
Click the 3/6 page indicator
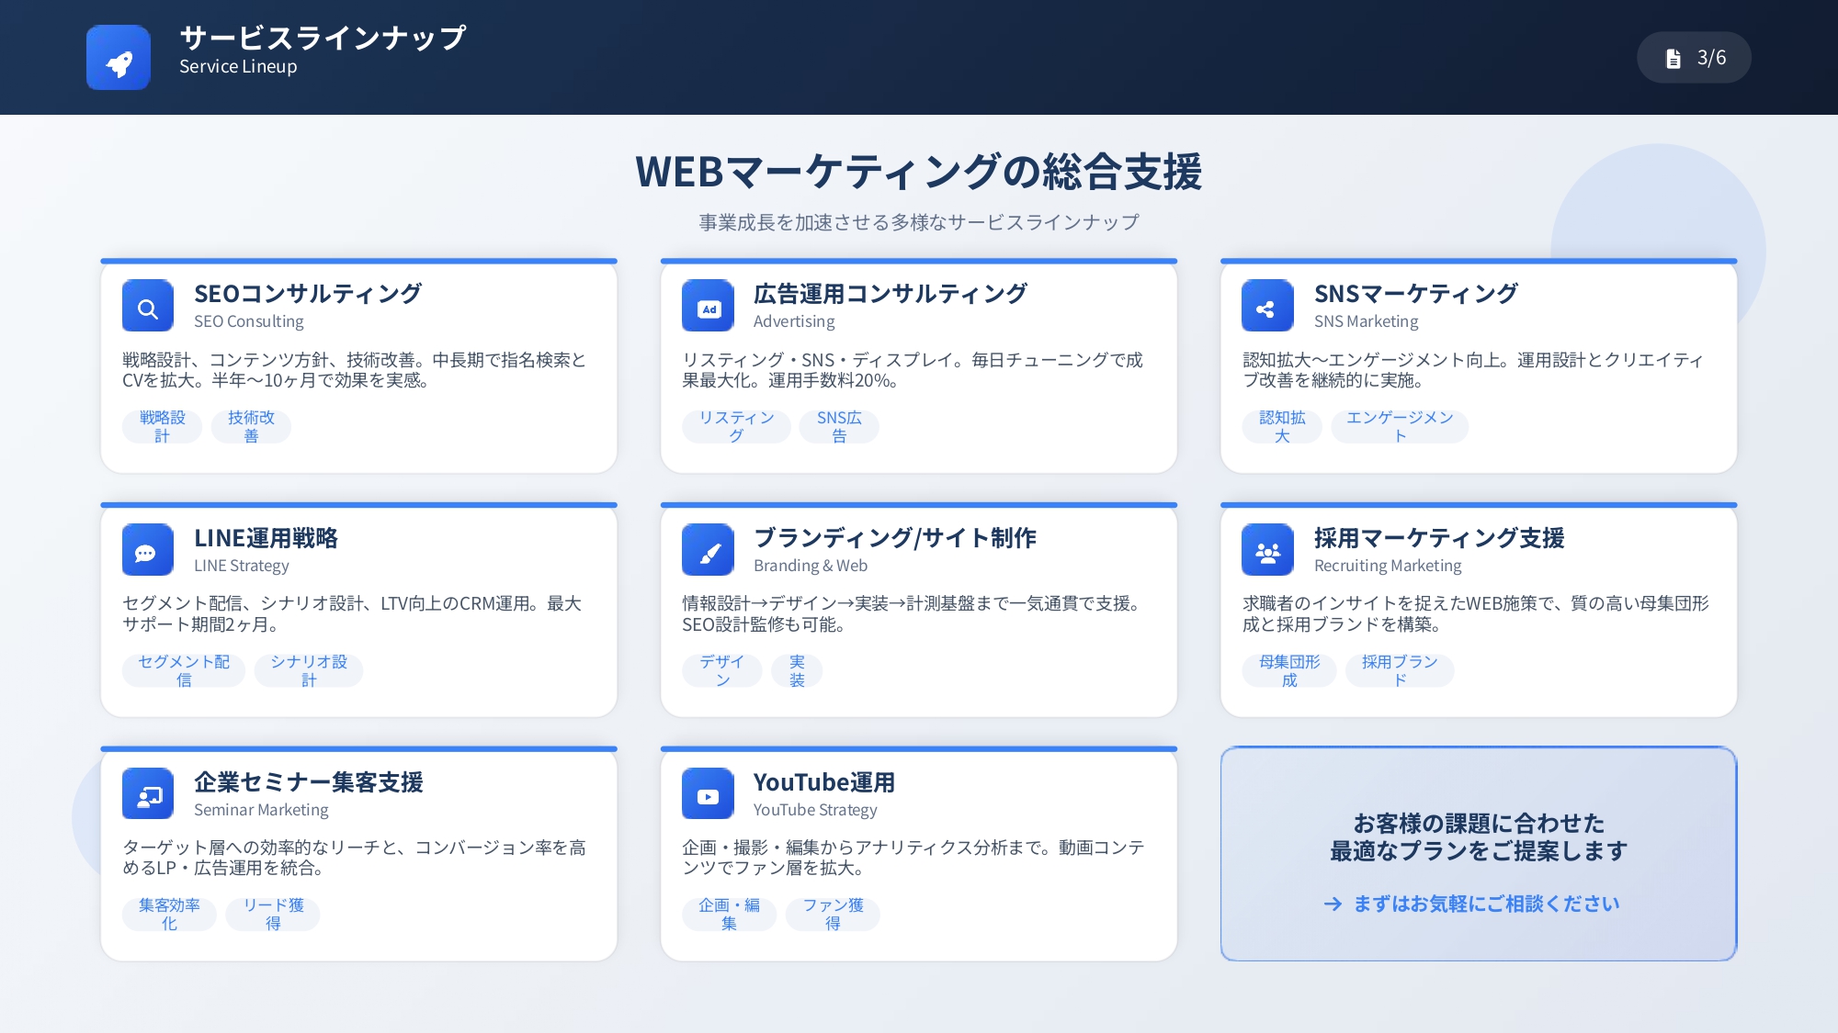(1694, 58)
